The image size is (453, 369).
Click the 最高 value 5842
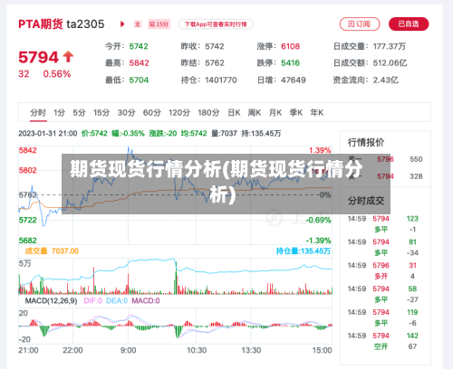click(139, 63)
